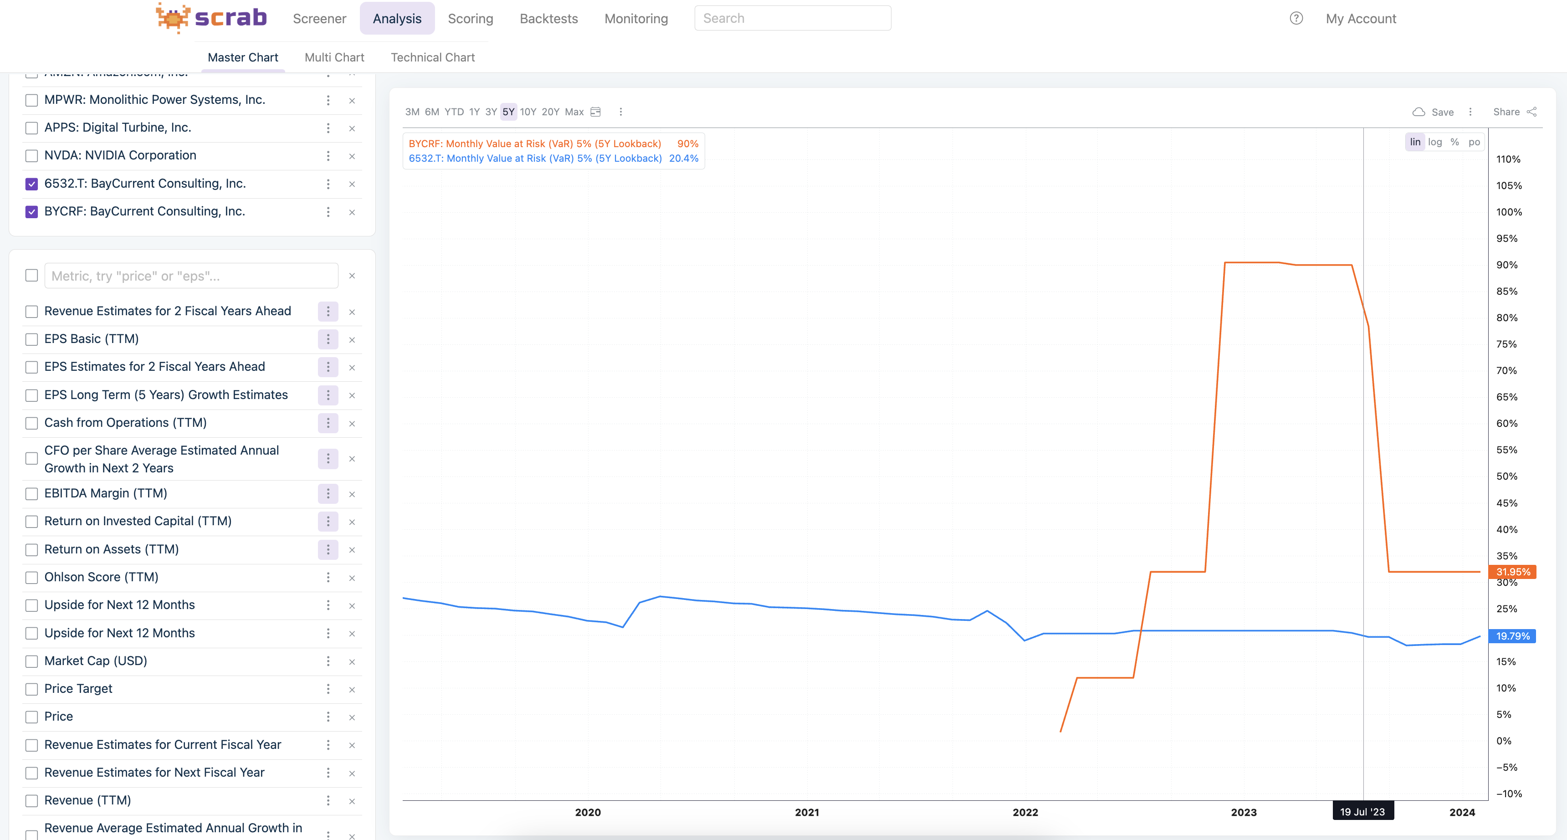The height and width of the screenshot is (840, 1567).
Task: Click the Share network icon
Action: (x=1532, y=112)
